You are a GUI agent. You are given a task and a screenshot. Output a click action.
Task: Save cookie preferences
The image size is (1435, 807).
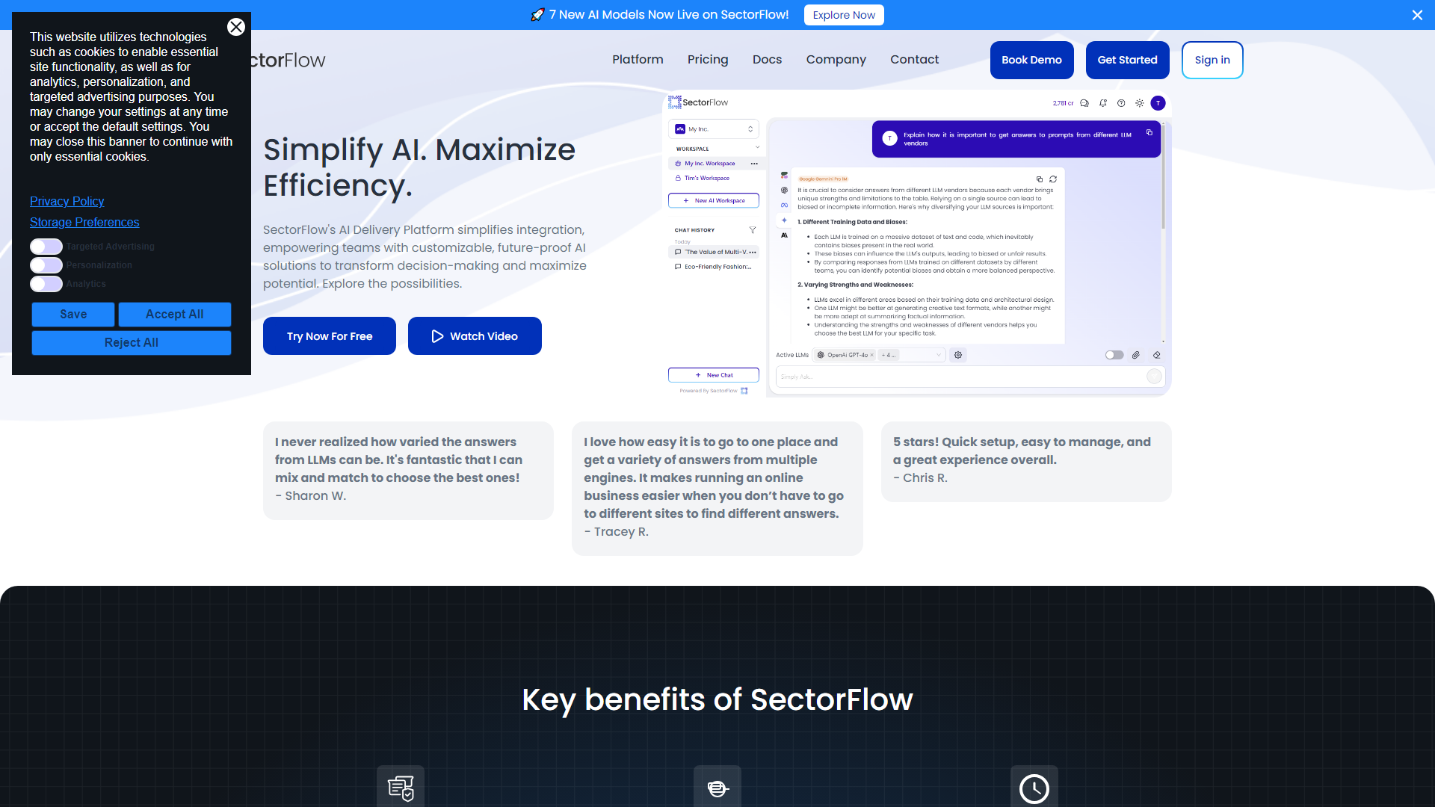click(x=73, y=315)
